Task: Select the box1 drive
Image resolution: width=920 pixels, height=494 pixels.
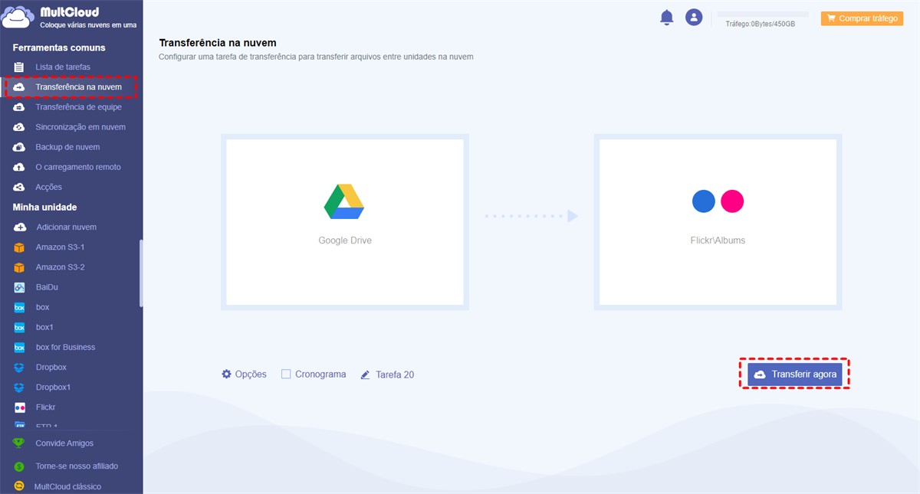Action: pos(44,327)
